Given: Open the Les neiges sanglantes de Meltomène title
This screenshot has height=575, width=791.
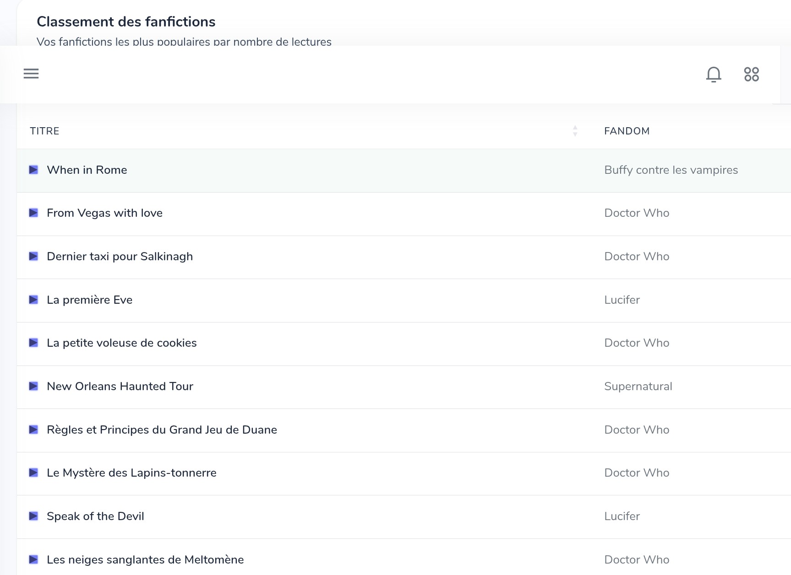Looking at the screenshot, I should coord(145,559).
